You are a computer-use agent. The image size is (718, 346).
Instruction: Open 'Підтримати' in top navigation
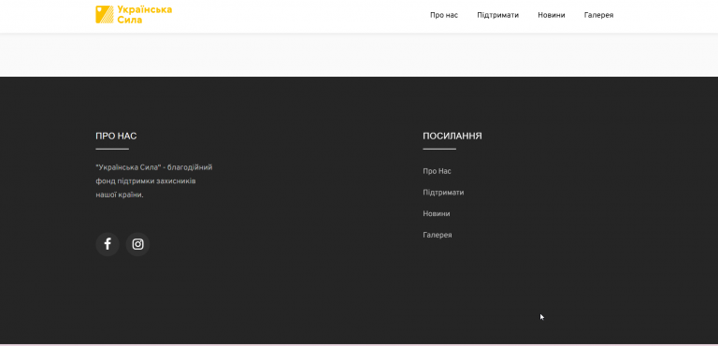497,15
